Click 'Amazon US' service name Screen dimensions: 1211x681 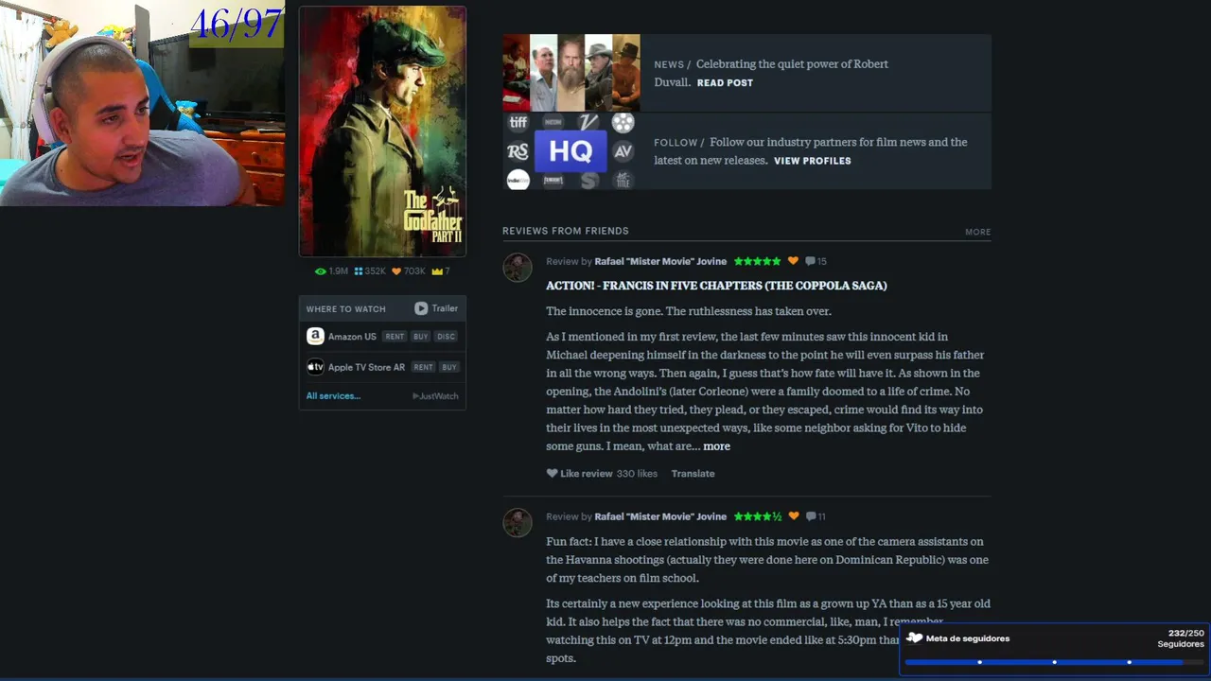tap(352, 337)
